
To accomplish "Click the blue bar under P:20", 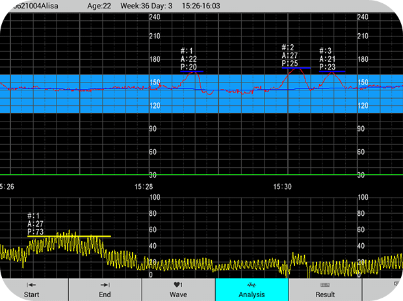I will pyautogui.click(x=192, y=72).
